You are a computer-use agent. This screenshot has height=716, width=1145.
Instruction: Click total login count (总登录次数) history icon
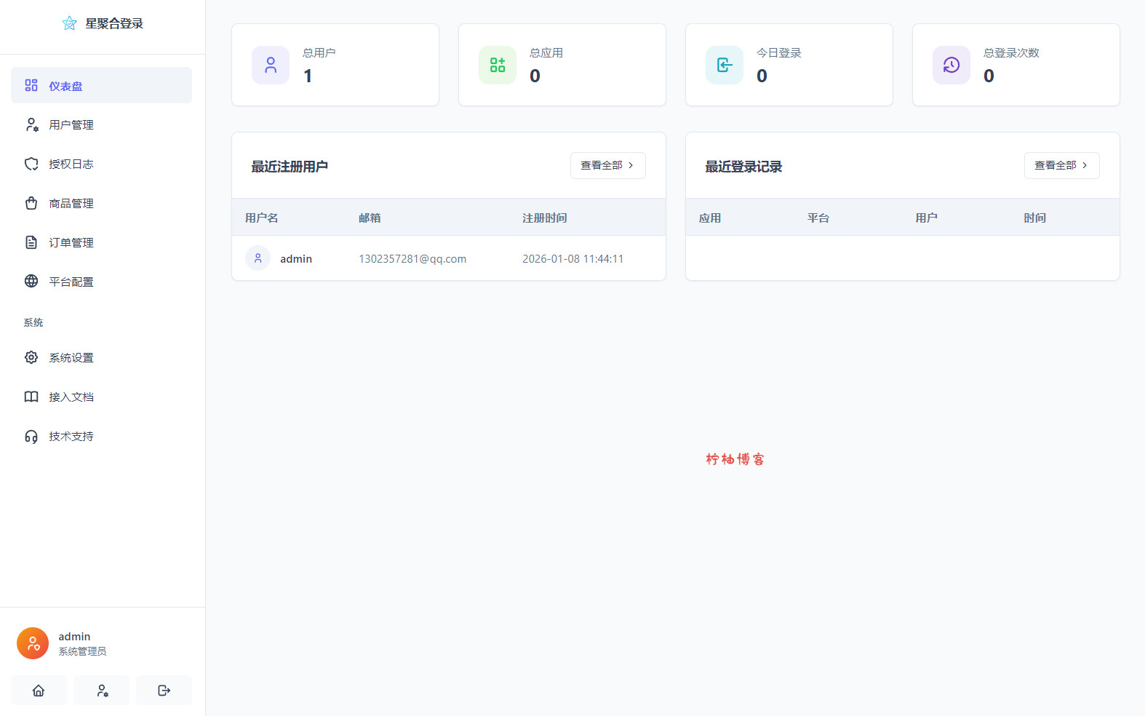[951, 65]
